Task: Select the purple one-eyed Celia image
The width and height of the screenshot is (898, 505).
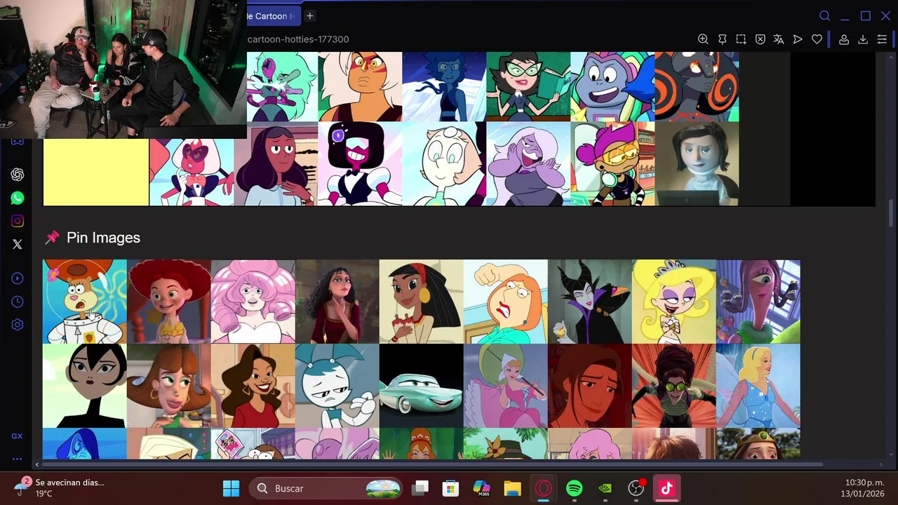Action: pyautogui.click(x=758, y=302)
